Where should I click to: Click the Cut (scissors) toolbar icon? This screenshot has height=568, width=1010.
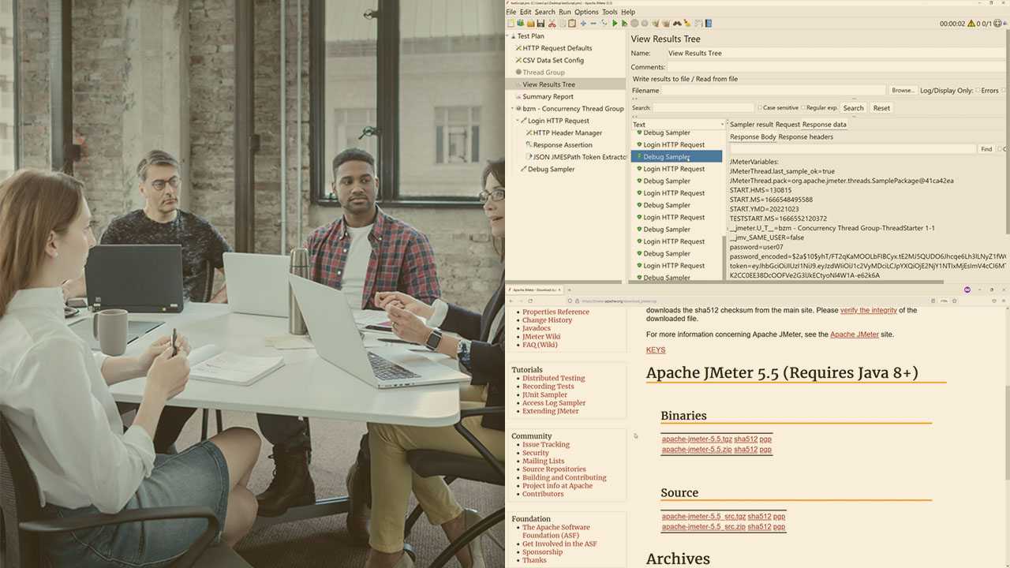coord(552,24)
